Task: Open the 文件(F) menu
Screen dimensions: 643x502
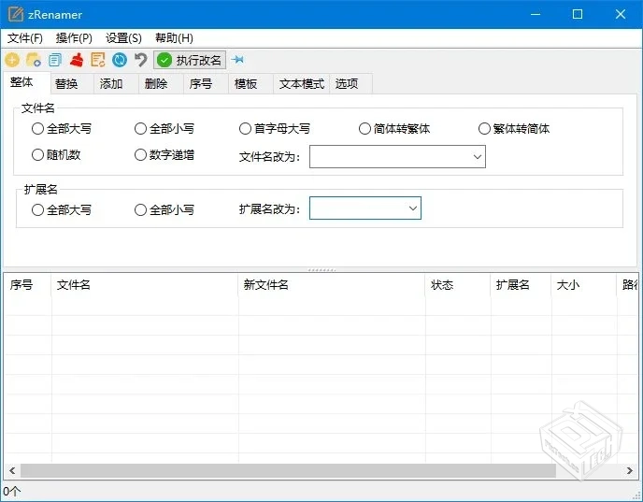Action: click(25, 38)
